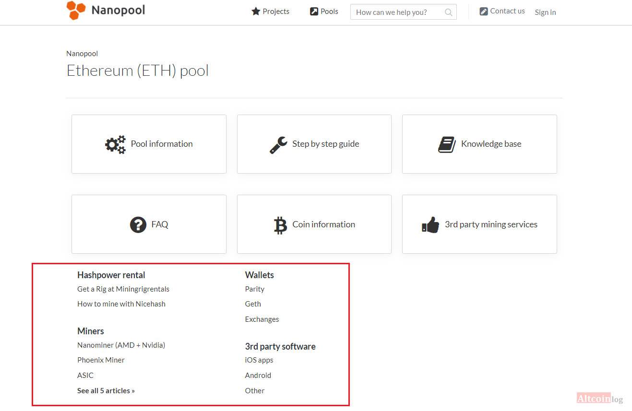The image size is (632, 411).
Task: Click the Nanopool hexagon logo icon
Action: pyautogui.click(x=76, y=11)
